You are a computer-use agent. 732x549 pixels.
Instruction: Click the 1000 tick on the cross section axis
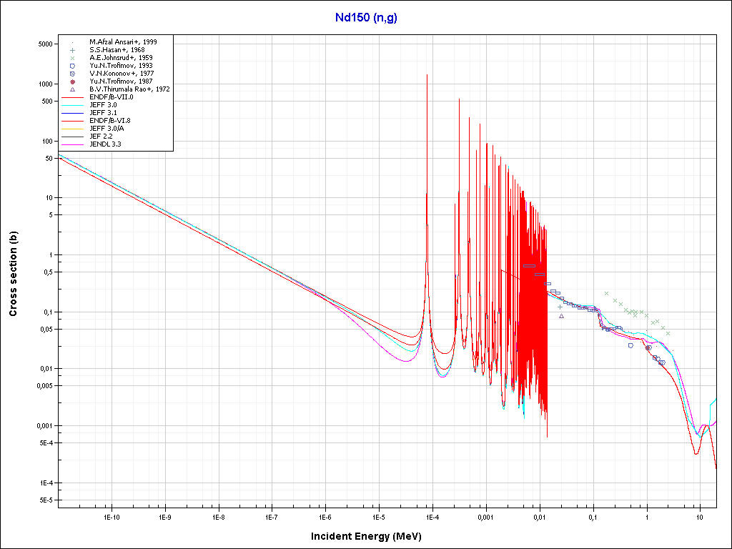[44, 84]
